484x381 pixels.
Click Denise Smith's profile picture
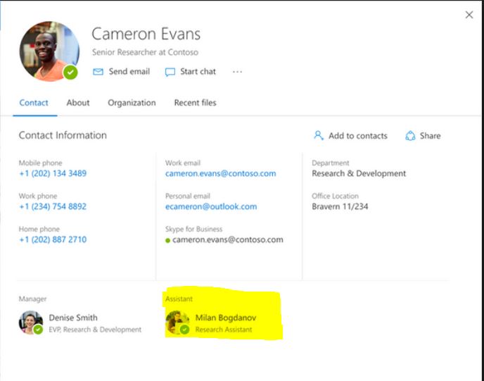(31, 323)
